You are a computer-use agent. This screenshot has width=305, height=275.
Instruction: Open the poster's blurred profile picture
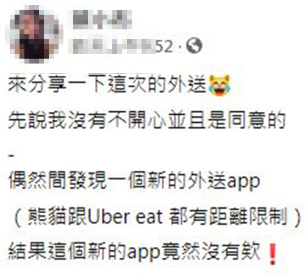[34, 34]
